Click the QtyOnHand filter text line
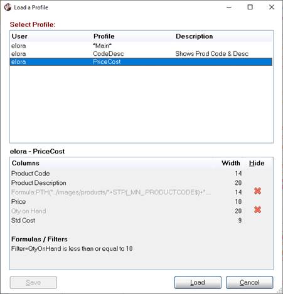This screenshot has width=283, height=294. pyautogui.click(x=72, y=249)
